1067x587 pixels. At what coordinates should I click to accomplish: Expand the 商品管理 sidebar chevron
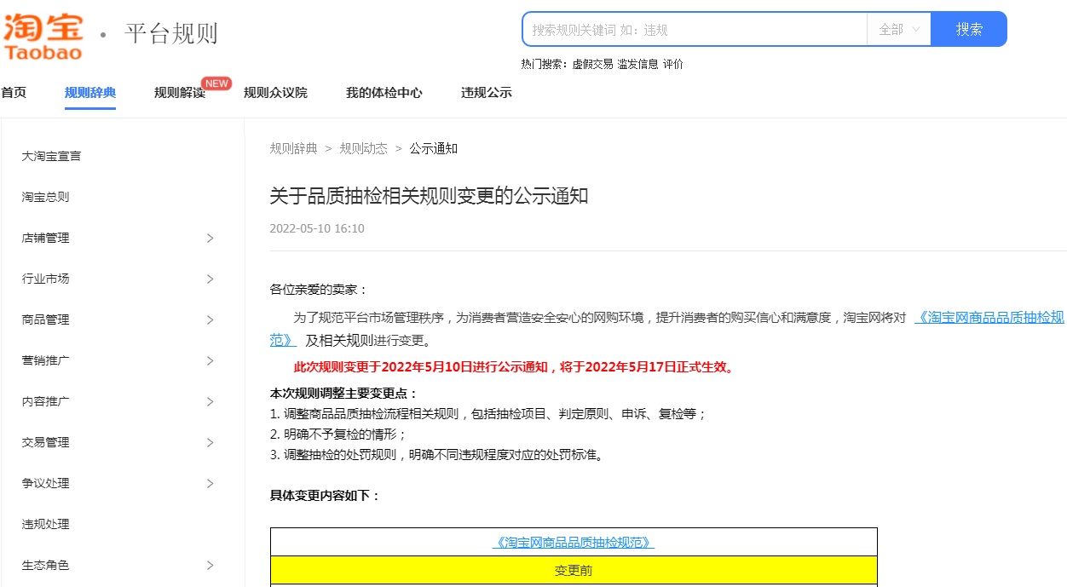211,319
